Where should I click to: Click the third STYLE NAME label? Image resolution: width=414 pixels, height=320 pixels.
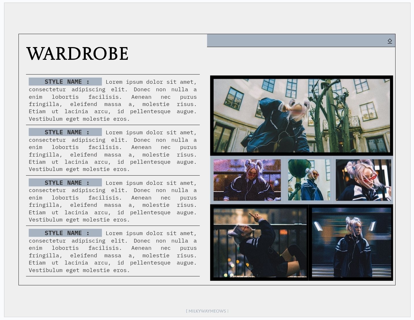tap(65, 183)
